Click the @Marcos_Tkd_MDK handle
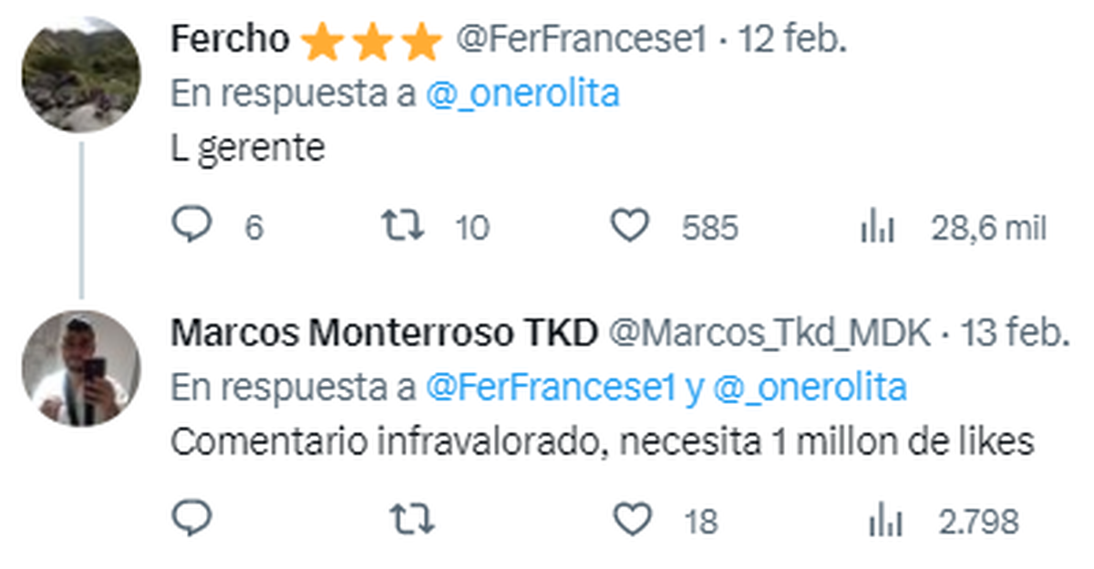The width and height of the screenshot is (1094, 569). pos(769,335)
